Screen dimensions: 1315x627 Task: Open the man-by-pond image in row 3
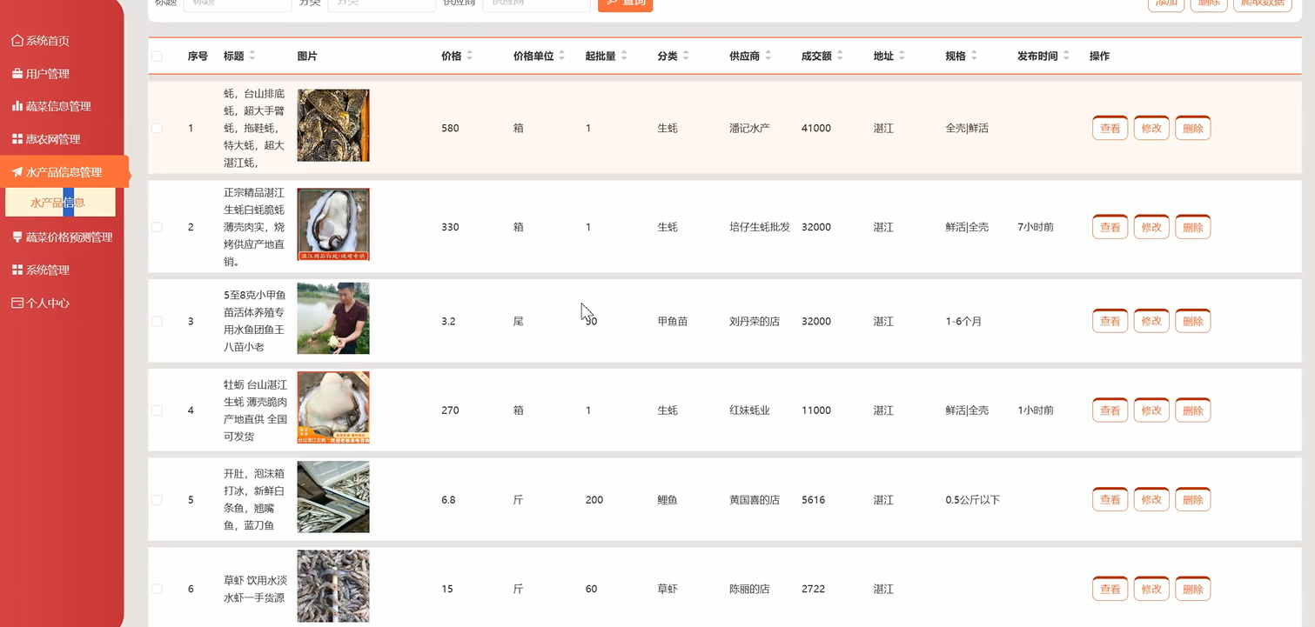coord(333,318)
